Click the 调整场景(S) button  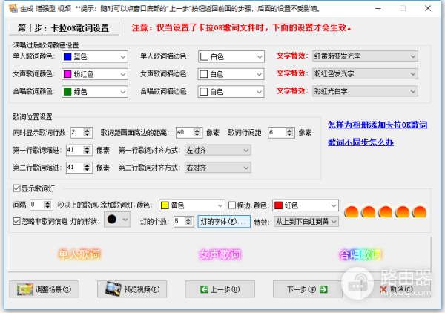click(x=44, y=289)
